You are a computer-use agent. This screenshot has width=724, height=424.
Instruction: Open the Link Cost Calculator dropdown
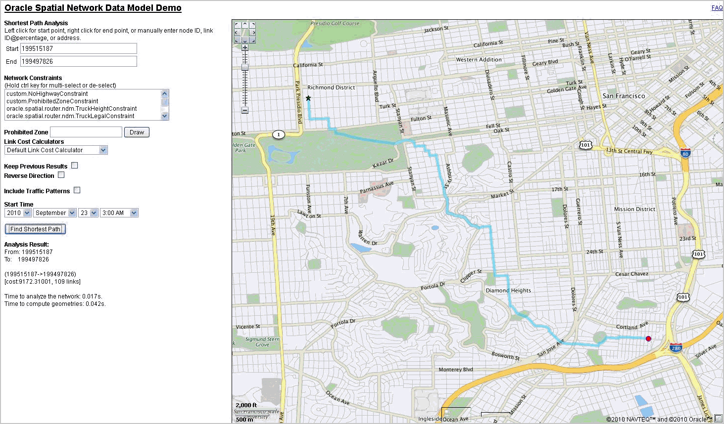(56, 150)
